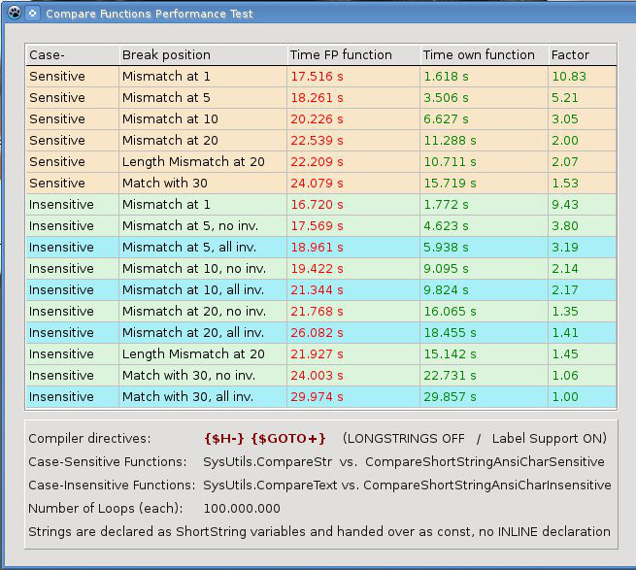
Task: Select the Sensitive Match with 30 row
Action: 163,183
